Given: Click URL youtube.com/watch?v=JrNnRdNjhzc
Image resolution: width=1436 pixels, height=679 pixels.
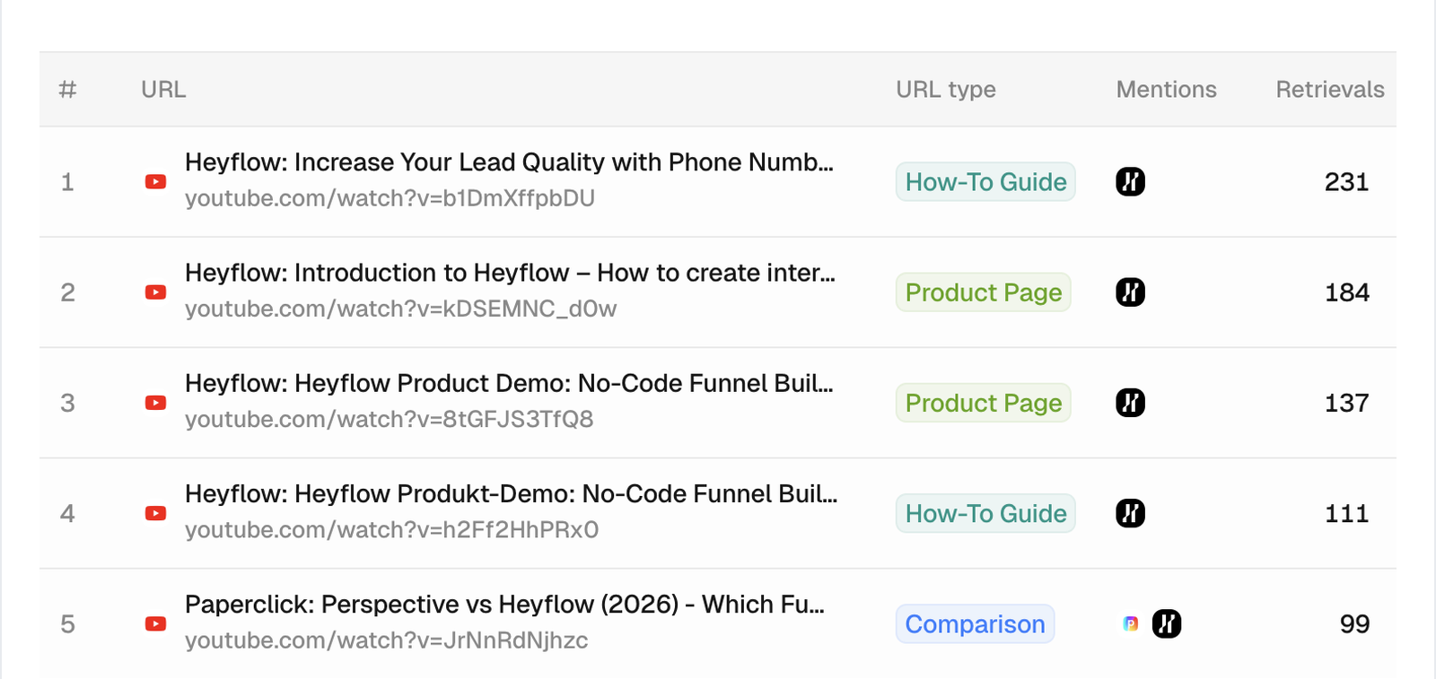Looking at the screenshot, I should [386, 640].
